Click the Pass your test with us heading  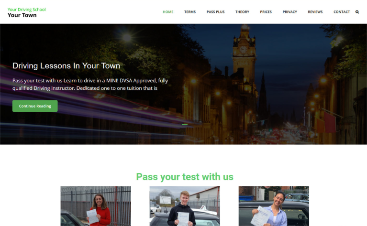185,177
